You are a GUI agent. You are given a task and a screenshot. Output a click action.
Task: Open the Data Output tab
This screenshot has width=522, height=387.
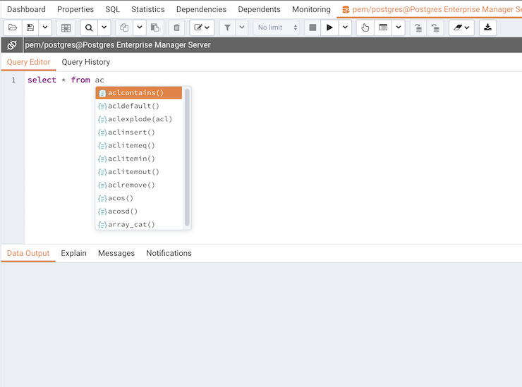tap(28, 253)
